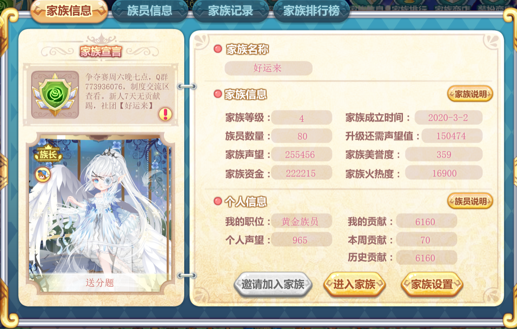Switch to the 族员信息 tab
This screenshot has height=329, width=517.
[x=150, y=11]
